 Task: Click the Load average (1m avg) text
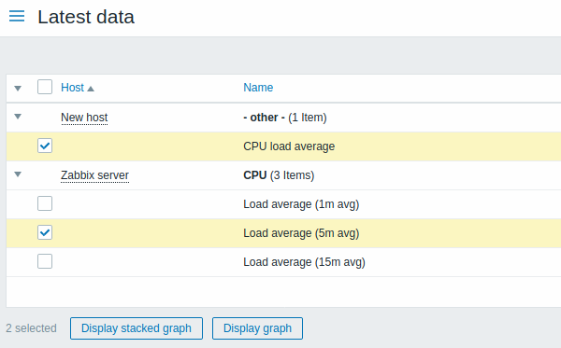[301, 204]
